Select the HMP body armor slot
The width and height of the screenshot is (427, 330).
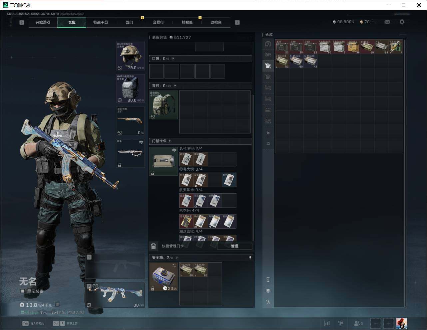pyautogui.click(x=130, y=88)
